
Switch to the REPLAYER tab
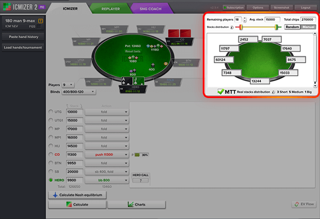tap(110, 9)
